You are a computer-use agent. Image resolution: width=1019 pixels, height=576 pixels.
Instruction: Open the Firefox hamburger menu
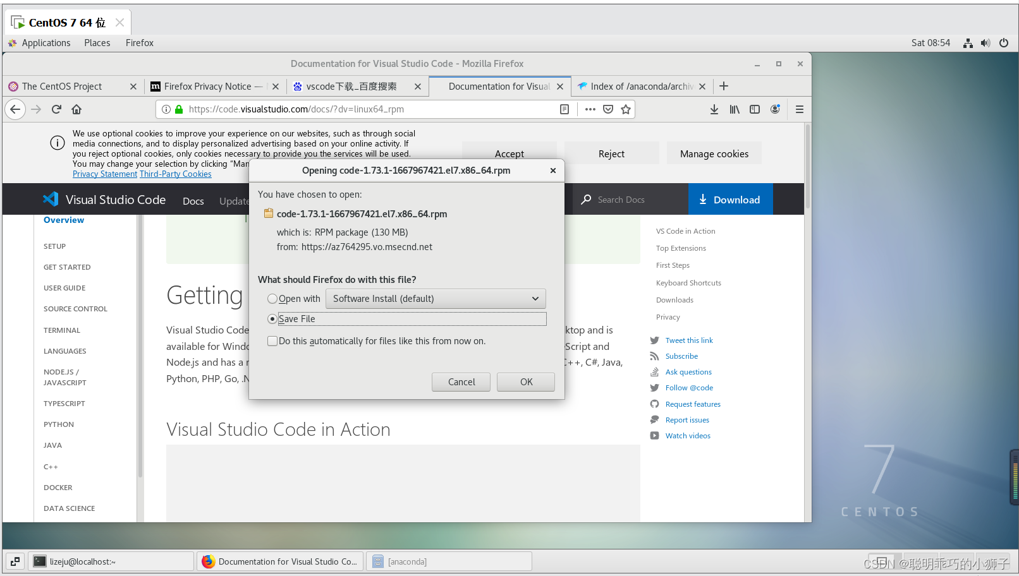(799, 109)
